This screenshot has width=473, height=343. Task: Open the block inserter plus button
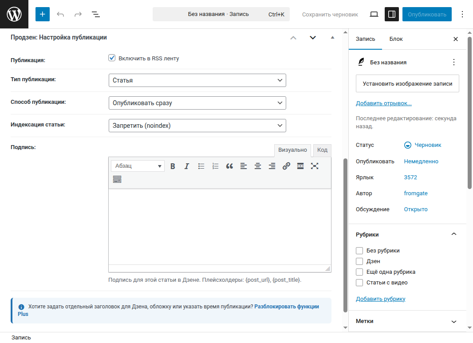click(x=43, y=14)
